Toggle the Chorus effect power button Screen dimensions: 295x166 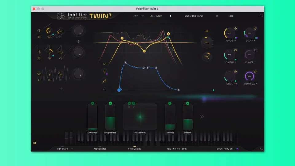(x=235, y=50)
